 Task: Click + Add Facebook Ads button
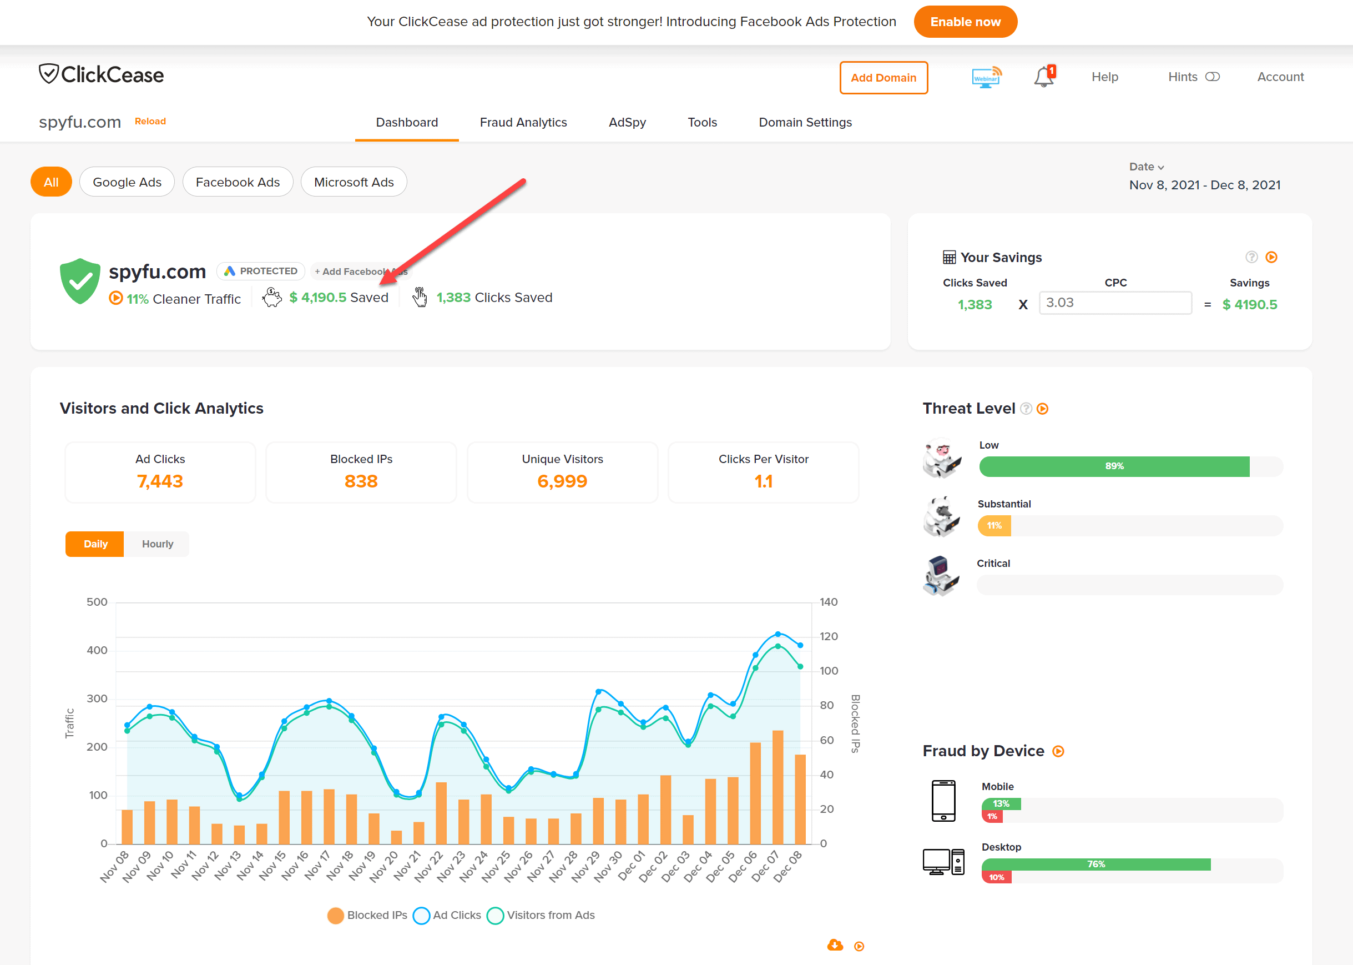361,272
